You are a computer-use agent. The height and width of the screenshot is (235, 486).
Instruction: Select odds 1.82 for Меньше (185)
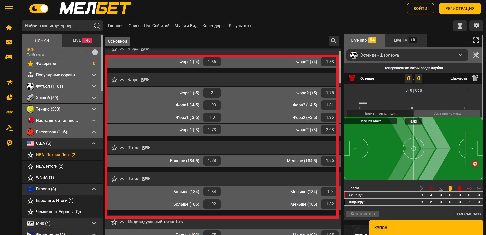tap(330, 204)
